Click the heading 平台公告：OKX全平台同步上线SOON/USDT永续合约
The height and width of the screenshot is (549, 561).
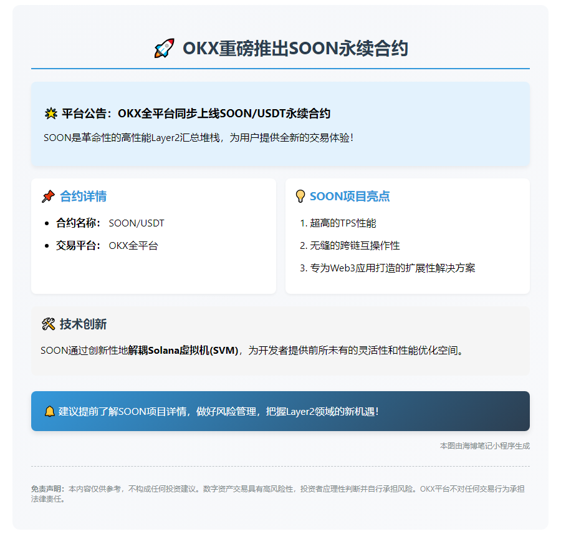pyautogui.click(x=196, y=114)
